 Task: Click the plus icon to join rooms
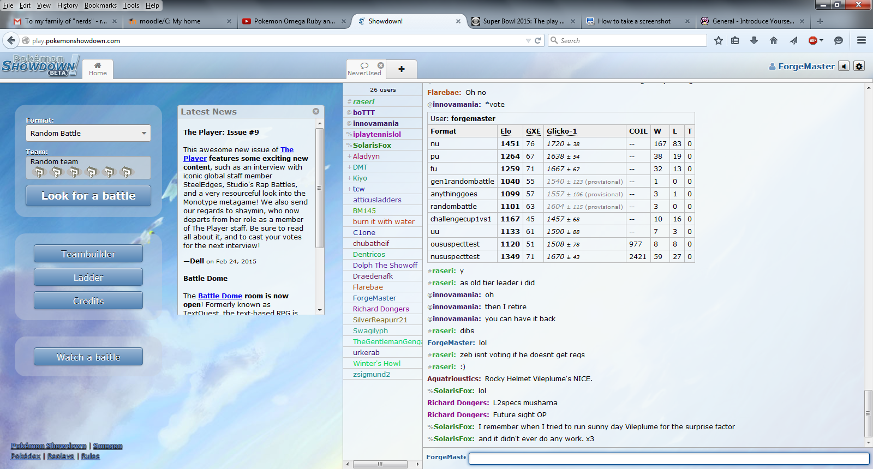point(402,69)
